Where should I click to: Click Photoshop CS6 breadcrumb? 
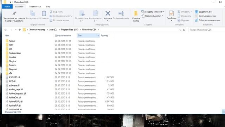tap(89, 30)
